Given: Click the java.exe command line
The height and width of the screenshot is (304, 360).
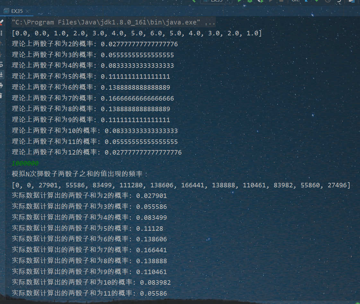Looking at the screenshot, I should [x=113, y=22].
